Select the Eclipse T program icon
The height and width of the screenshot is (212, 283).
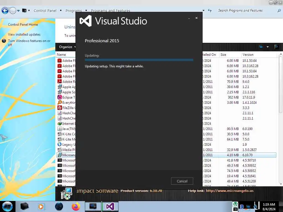pyautogui.click(x=60, y=97)
